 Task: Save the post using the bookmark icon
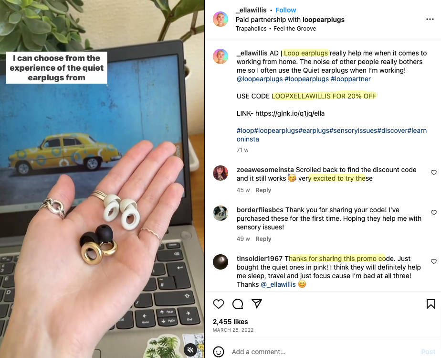coord(430,304)
